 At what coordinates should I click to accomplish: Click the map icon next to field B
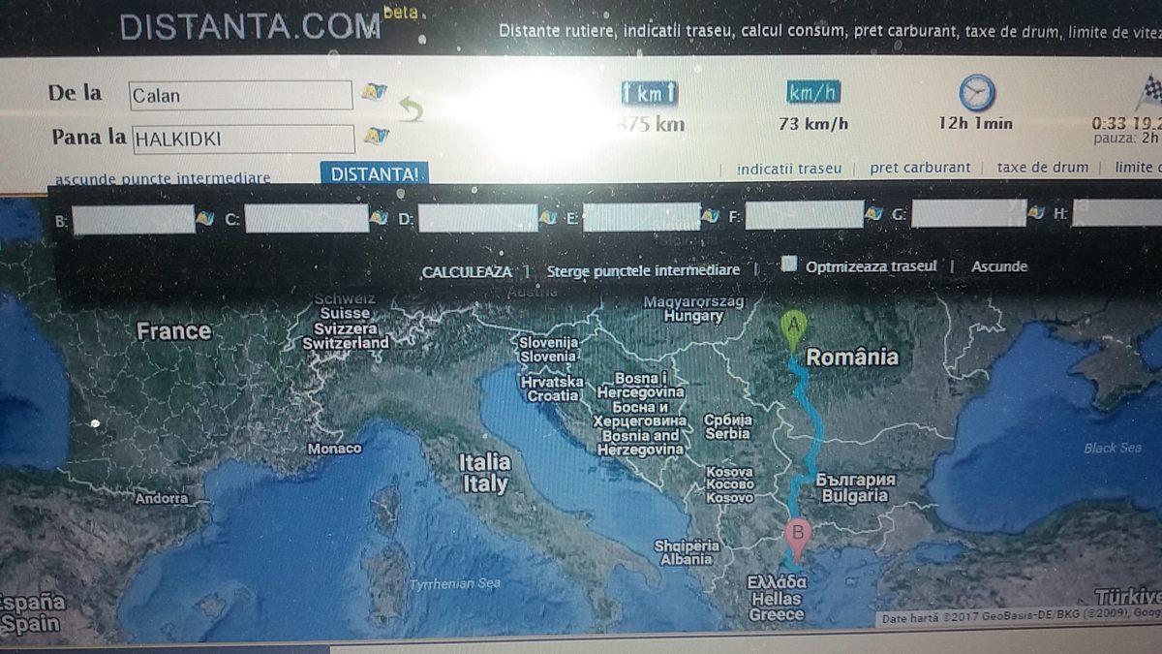pos(205,218)
